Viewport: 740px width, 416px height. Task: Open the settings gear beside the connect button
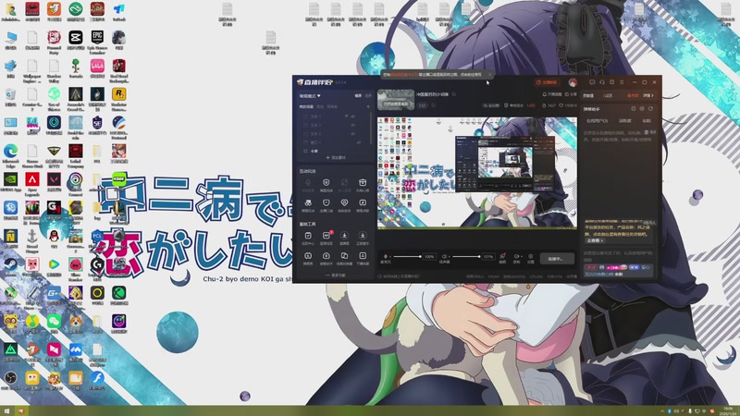pyautogui.click(x=530, y=257)
